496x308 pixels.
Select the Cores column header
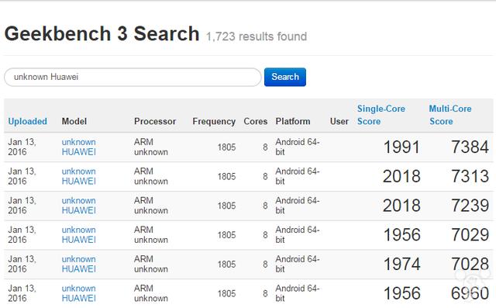click(256, 121)
